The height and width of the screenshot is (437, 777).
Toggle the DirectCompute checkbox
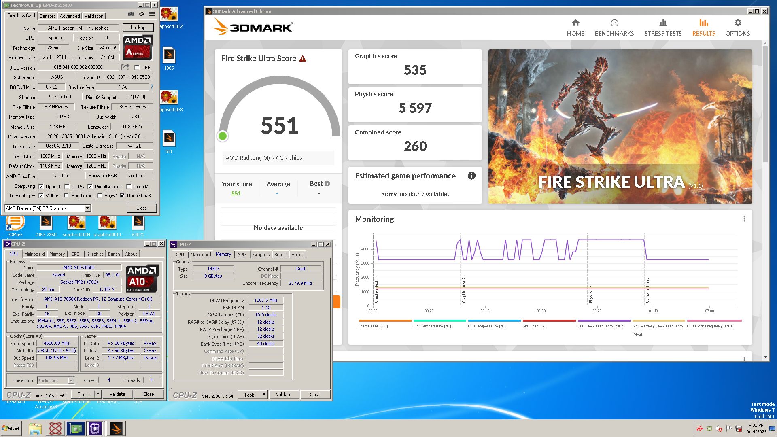point(90,187)
